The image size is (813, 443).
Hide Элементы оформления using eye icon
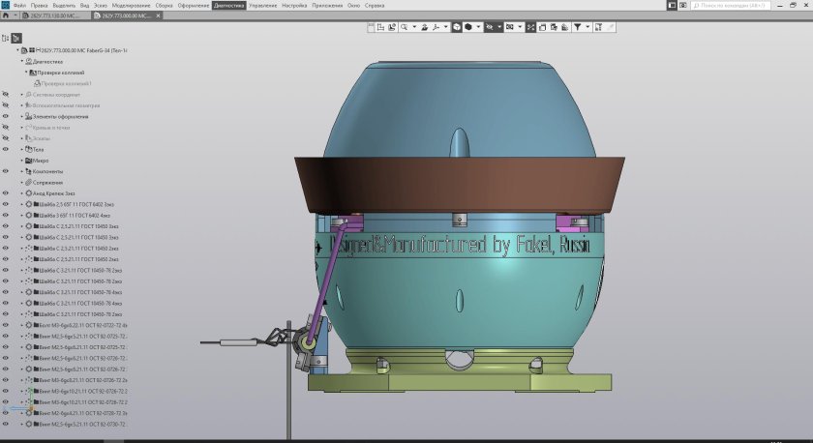[x=6, y=116]
